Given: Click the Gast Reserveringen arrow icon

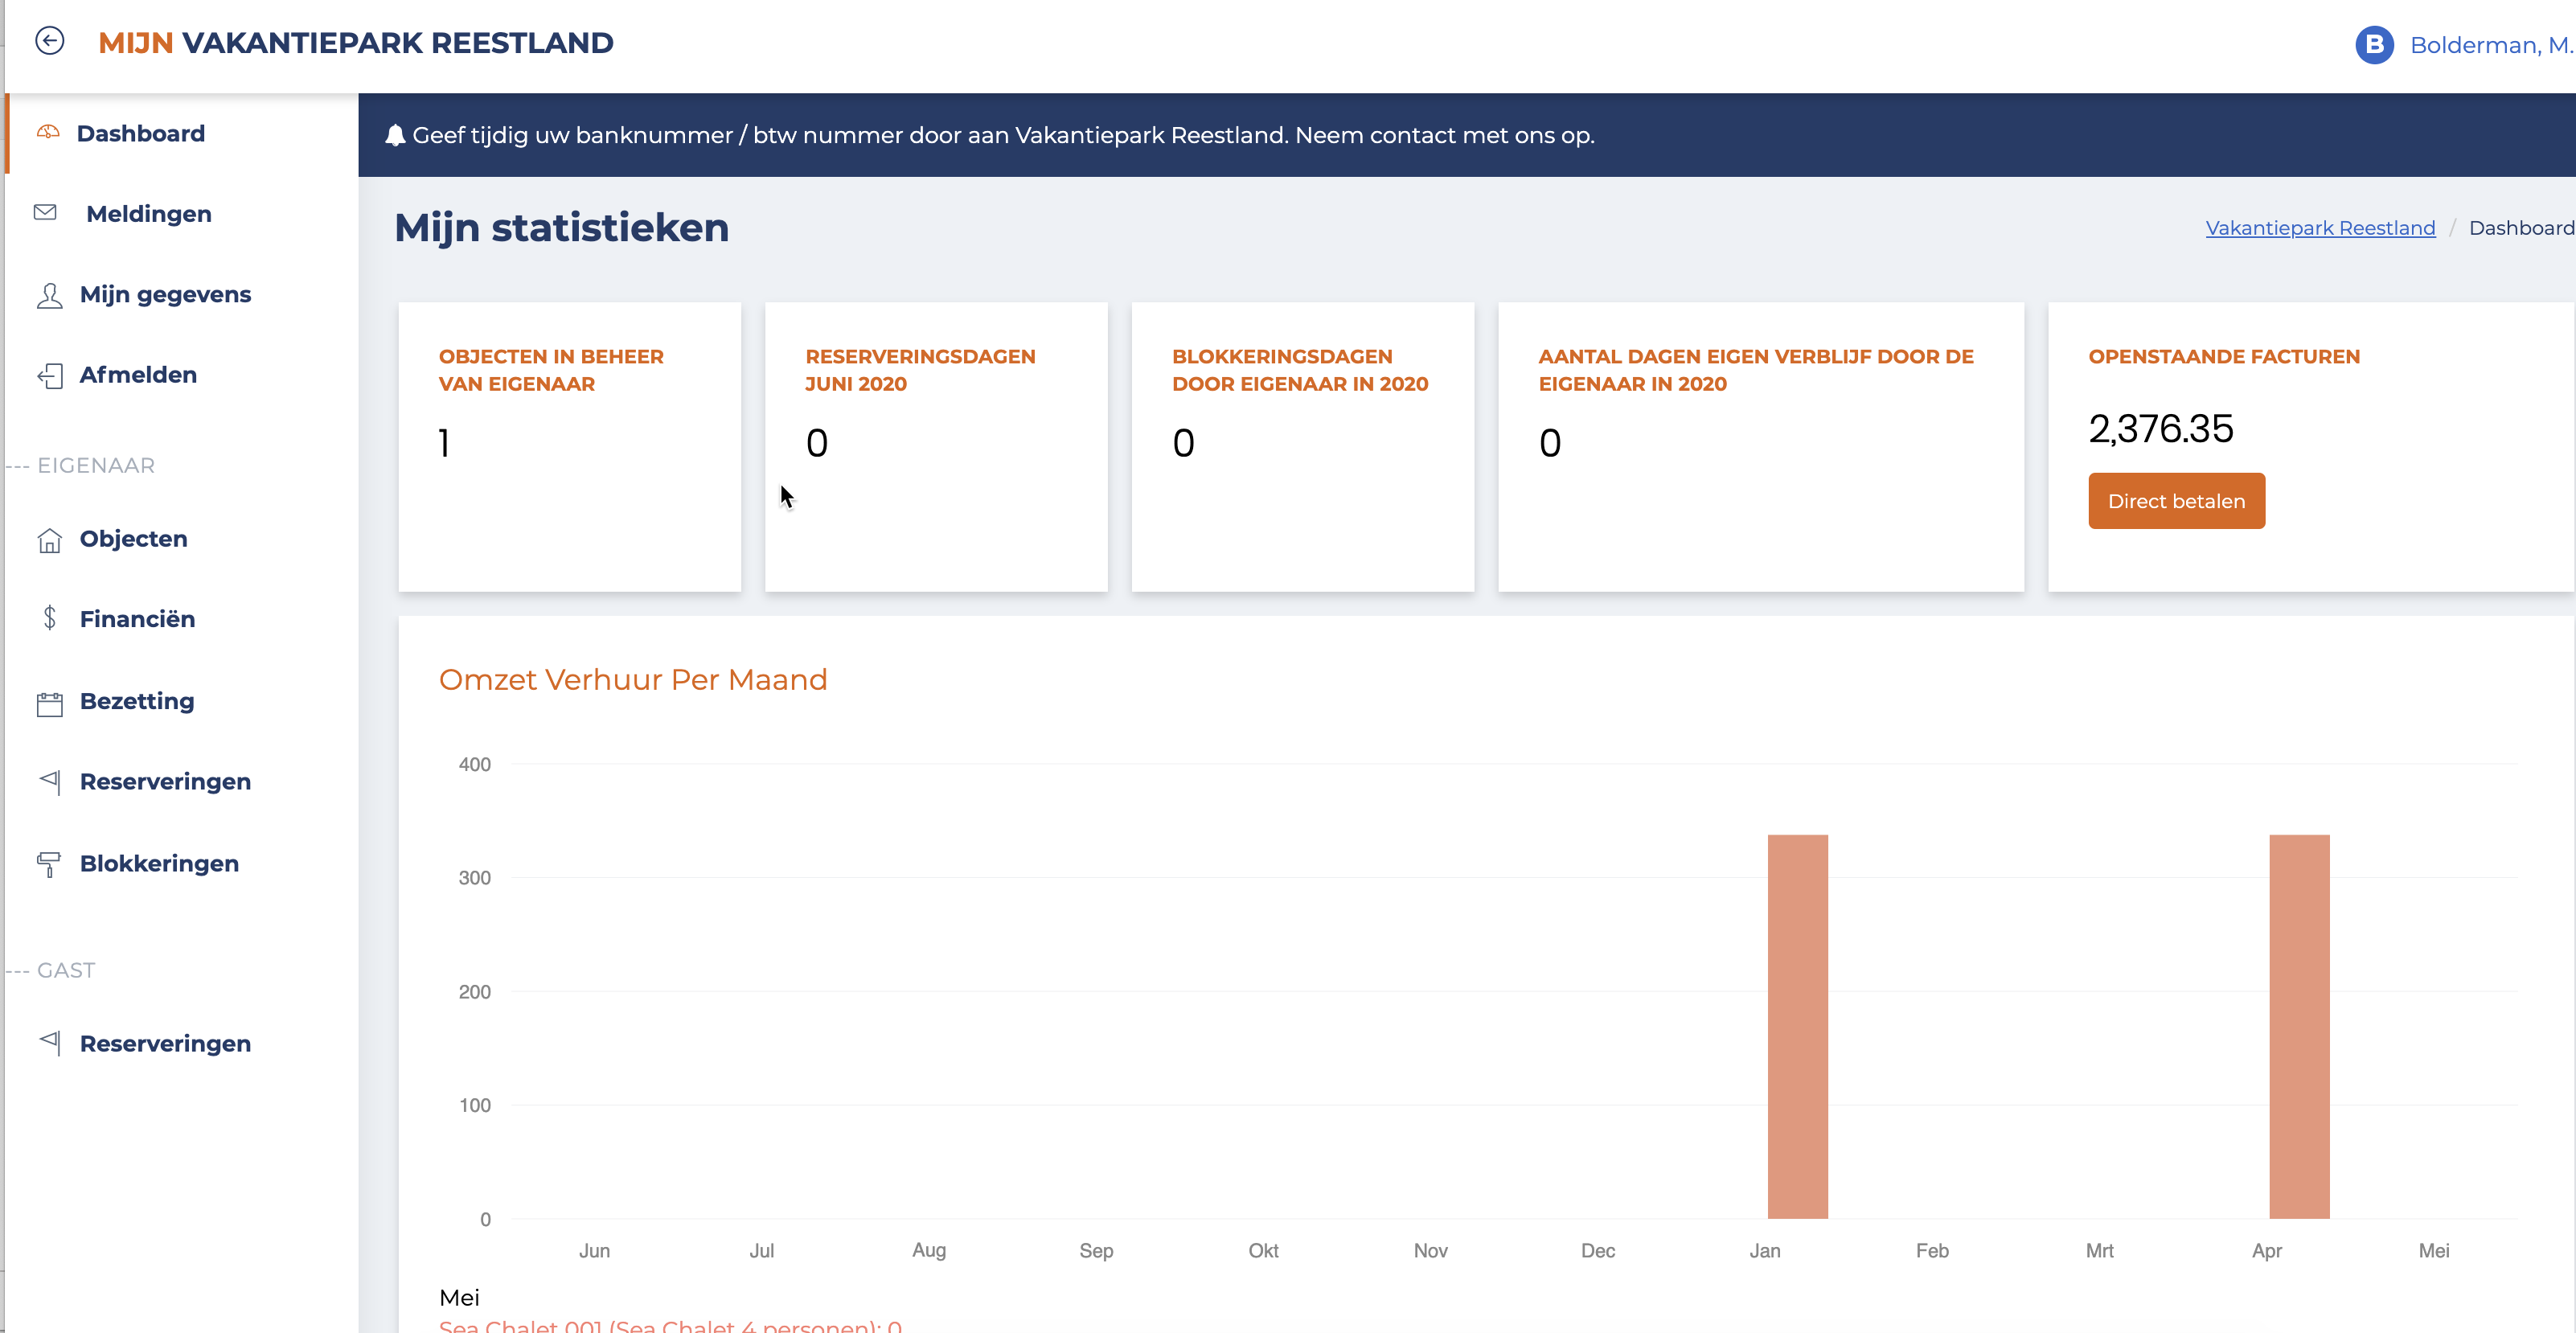Looking at the screenshot, I should point(50,1042).
